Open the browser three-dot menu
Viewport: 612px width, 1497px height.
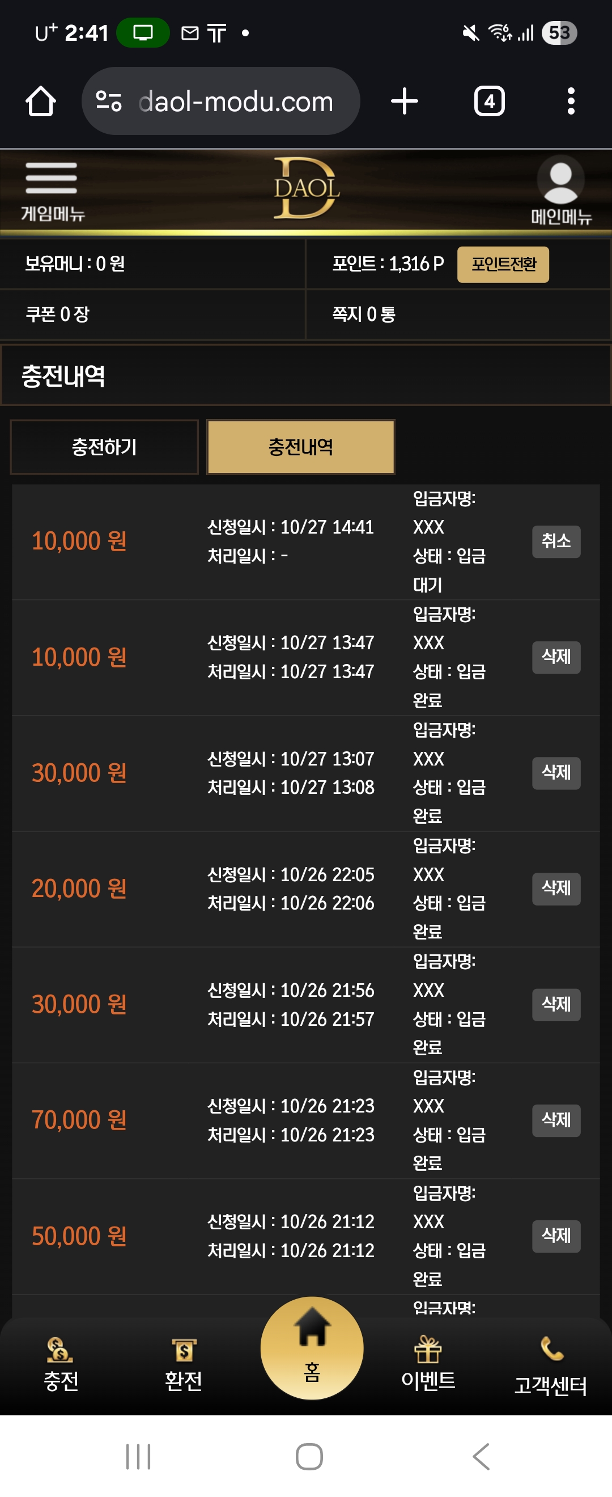click(x=571, y=102)
